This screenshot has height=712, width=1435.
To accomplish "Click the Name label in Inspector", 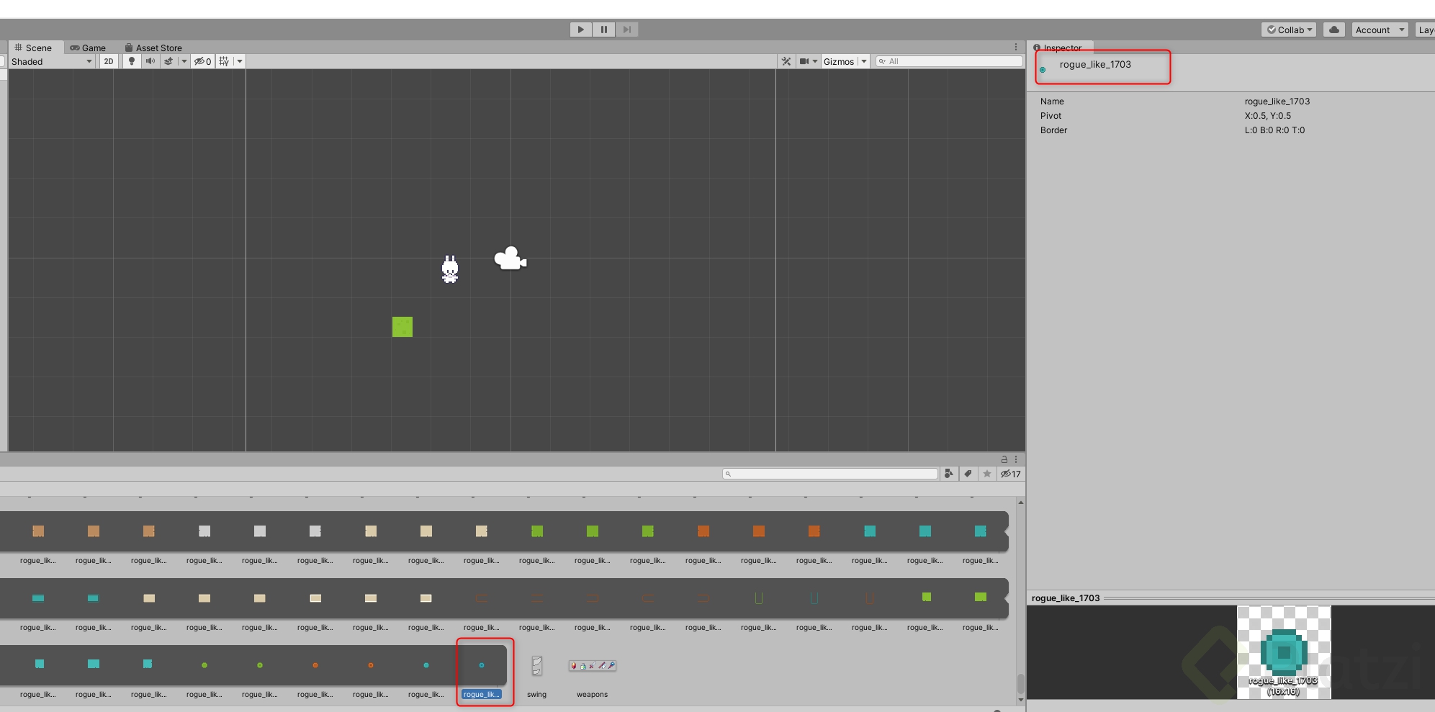I will click(1052, 102).
